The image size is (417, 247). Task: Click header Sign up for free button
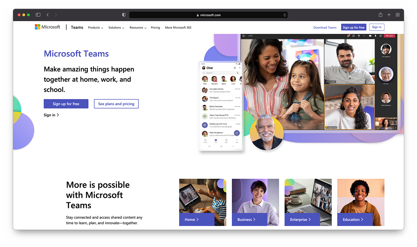coord(354,27)
